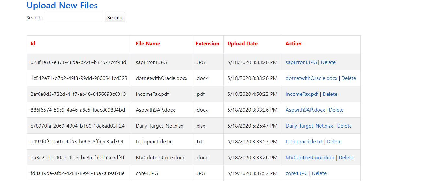
Task: Delete the todopracticle.txt entry
Action: [334, 141]
